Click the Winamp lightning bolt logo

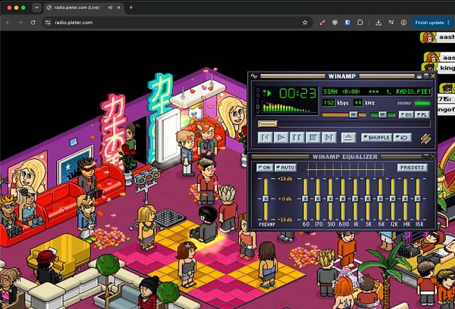point(425,139)
